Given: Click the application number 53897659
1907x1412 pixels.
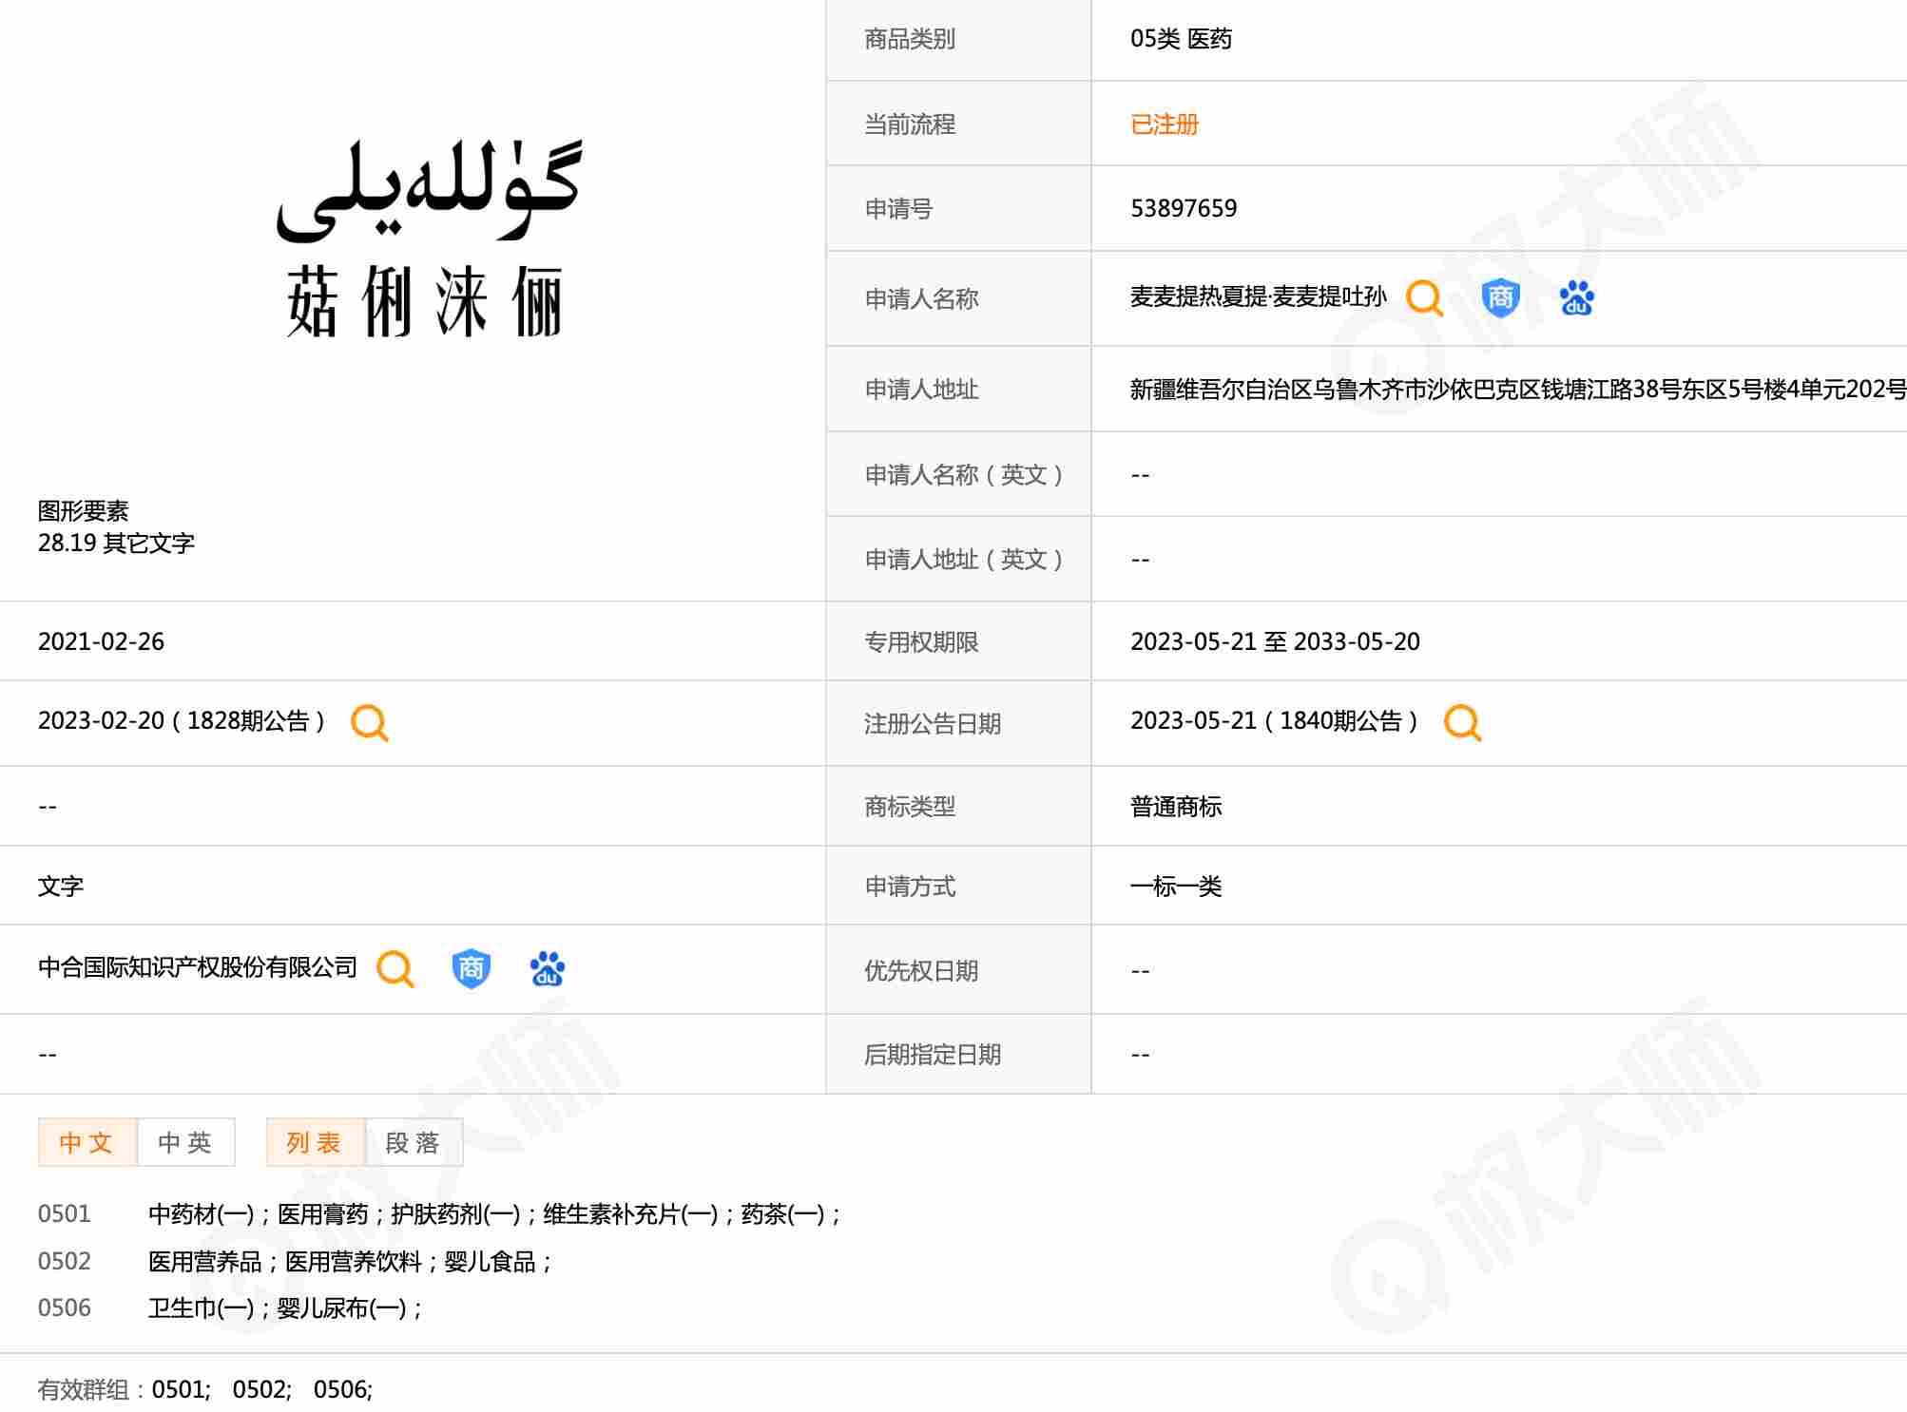Looking at the screenshot, I should (1183, 208).
